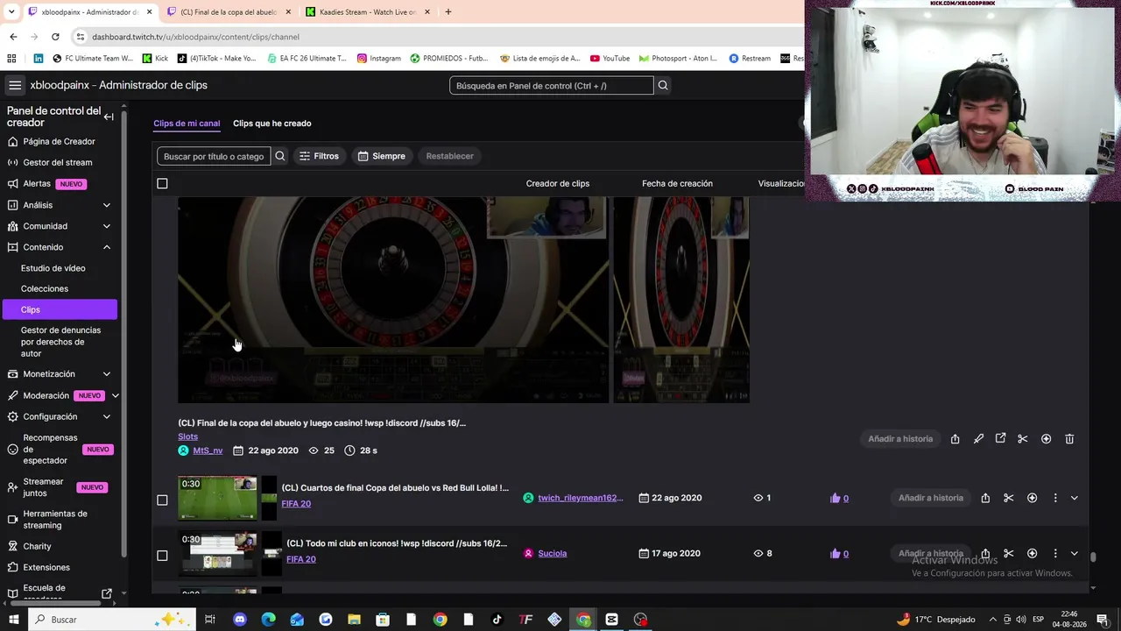Image resolution: width=1121 pixels, height=631 pixels.
Task: Collapse the creator panel sidebar arrow
Action: pos(109,117)
